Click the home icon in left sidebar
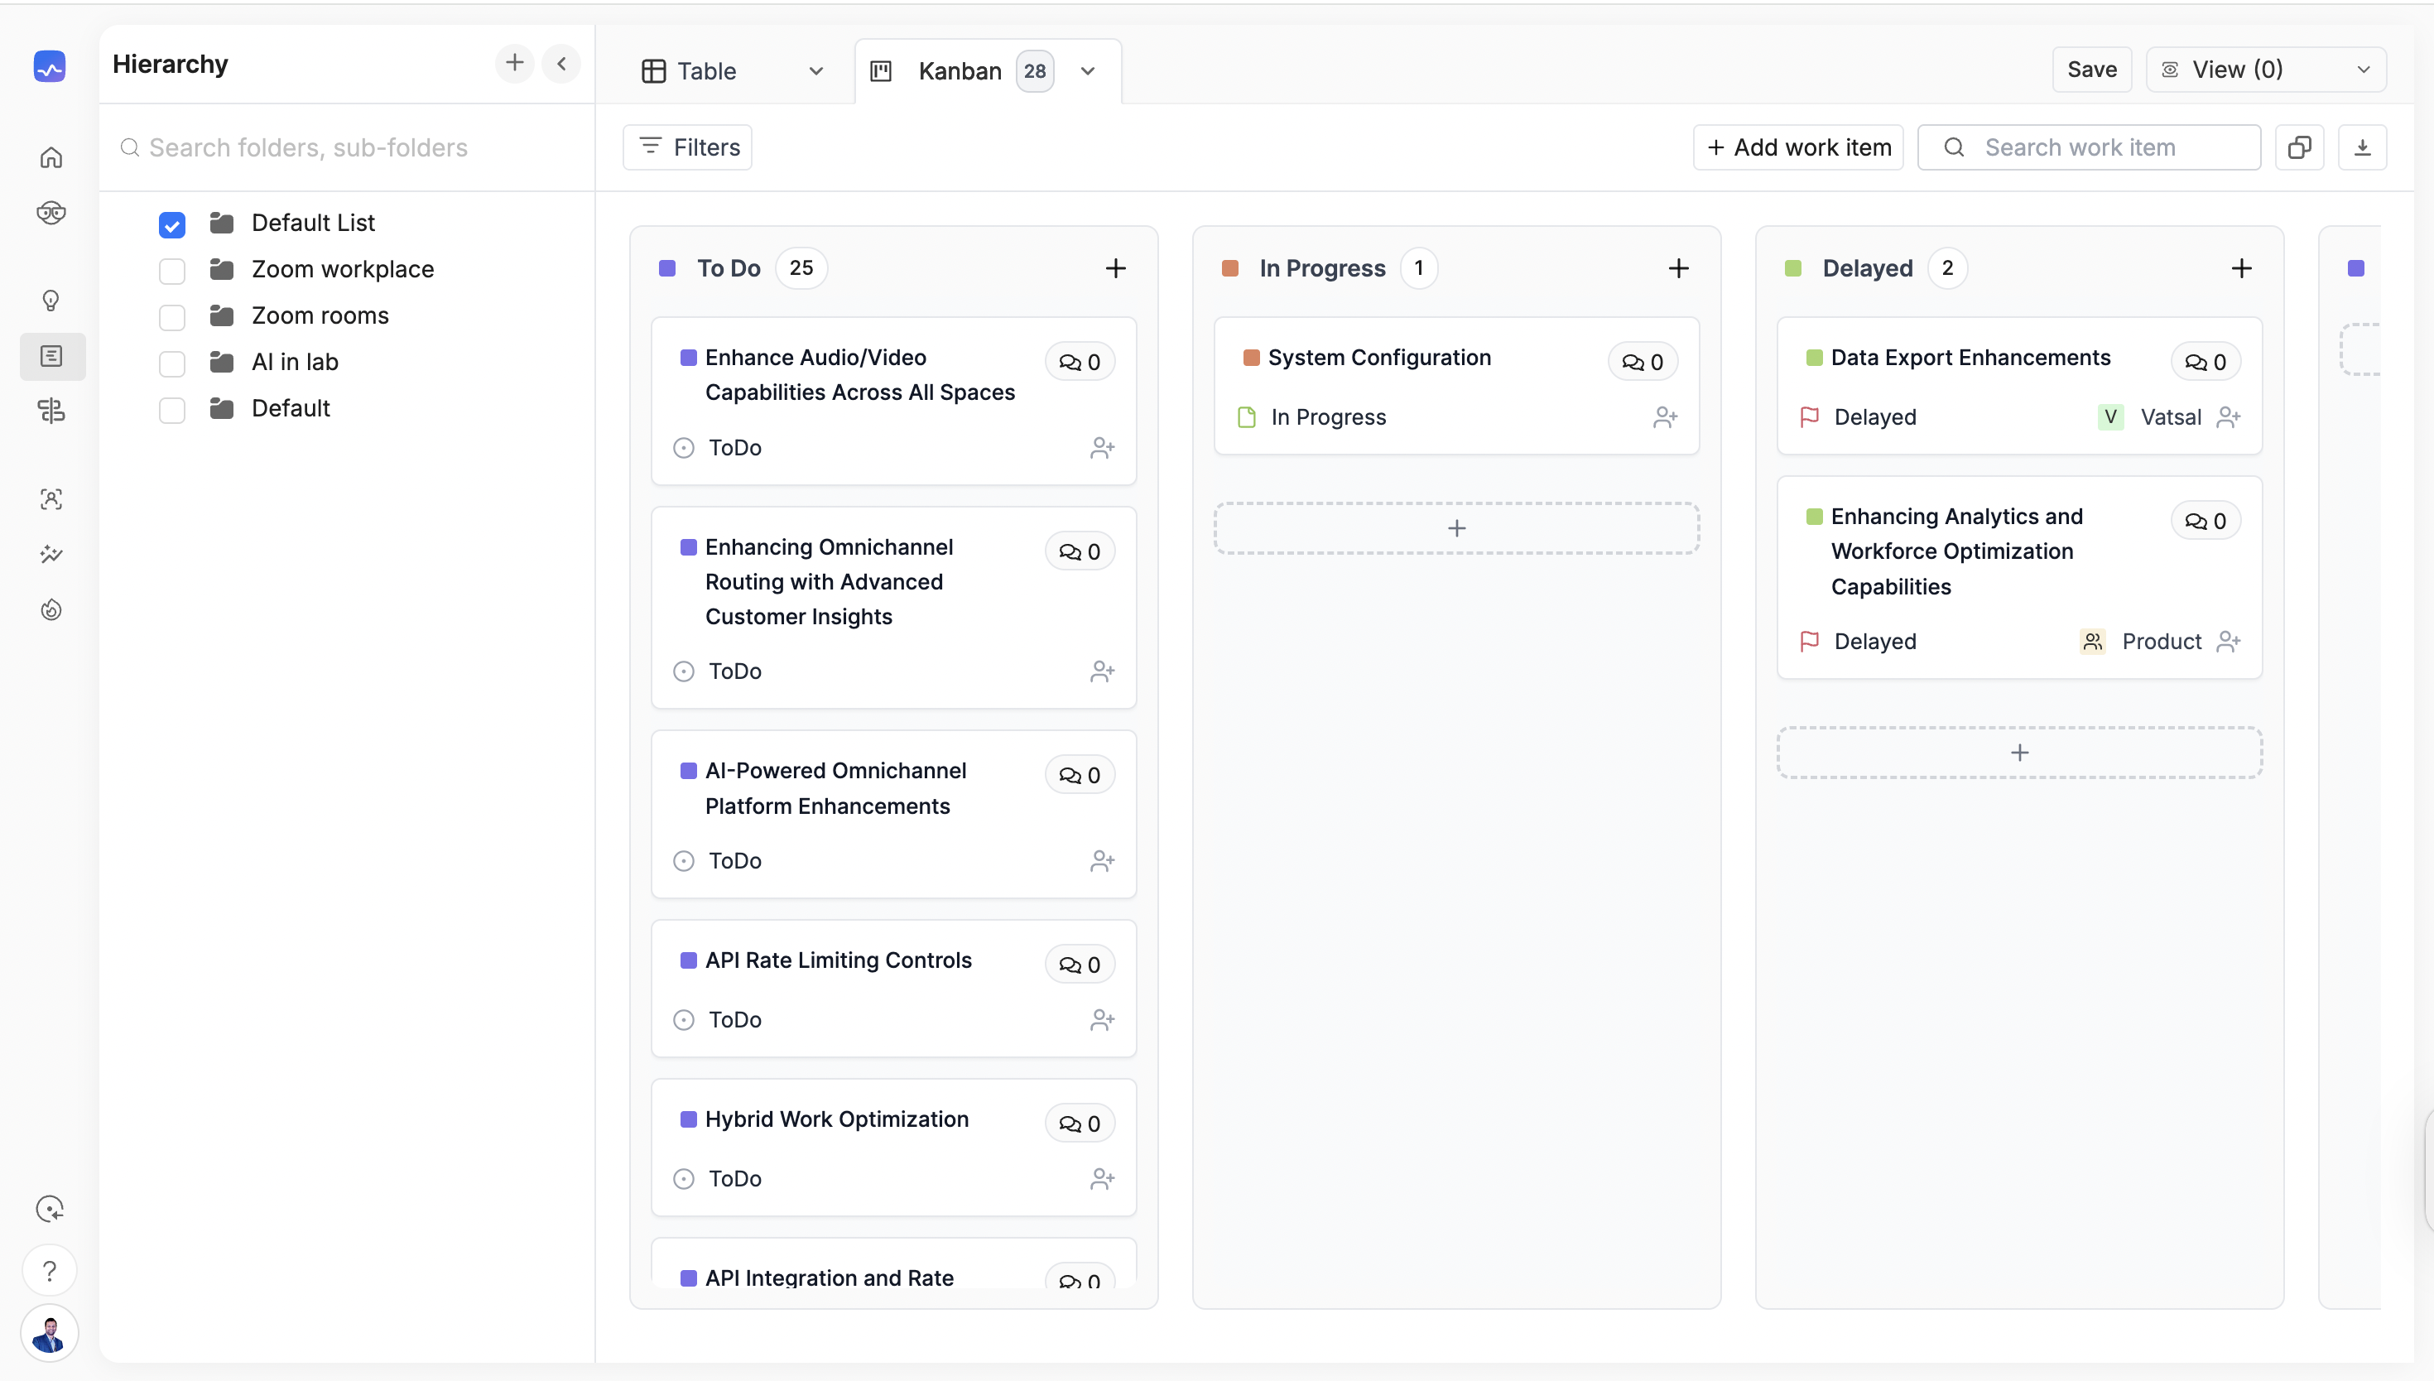Screen dimensions: 2434x1381 coord(51,157)
